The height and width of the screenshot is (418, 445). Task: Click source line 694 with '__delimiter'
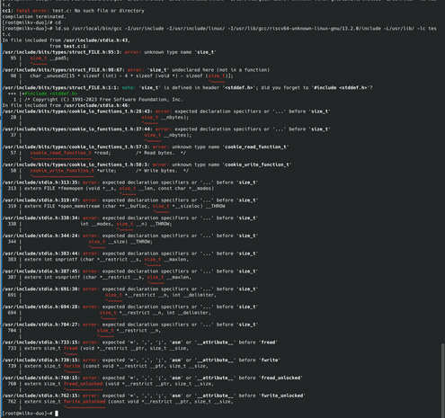click(x=110, y=313)
